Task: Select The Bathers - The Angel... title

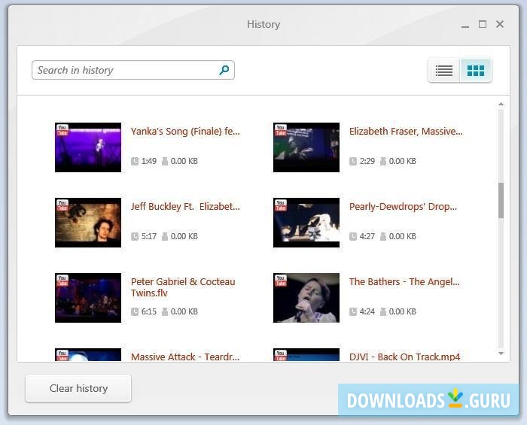Action: 404,281
